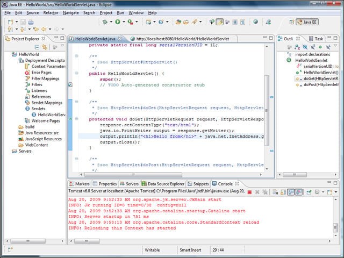344x258 pixels.
Task: Click the green Run toolbar button
Action: point(118,21)
